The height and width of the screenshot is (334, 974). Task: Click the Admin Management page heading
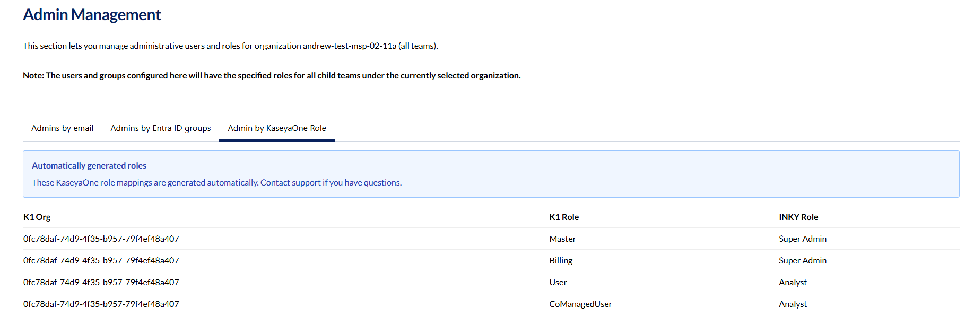[92, 15]
